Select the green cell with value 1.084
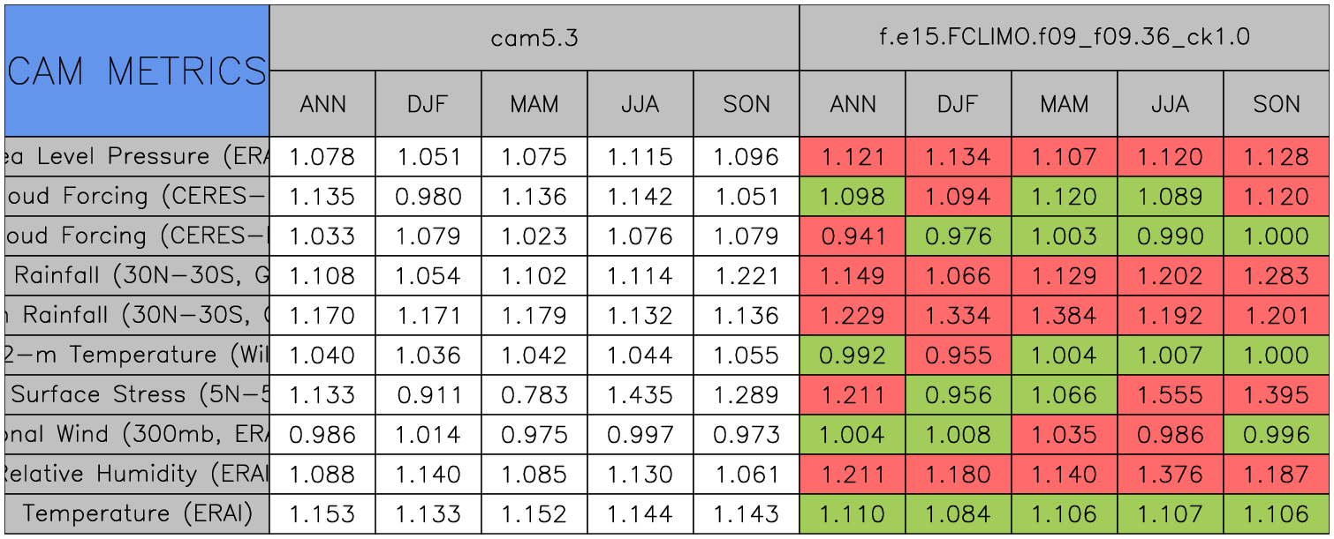 959,514
